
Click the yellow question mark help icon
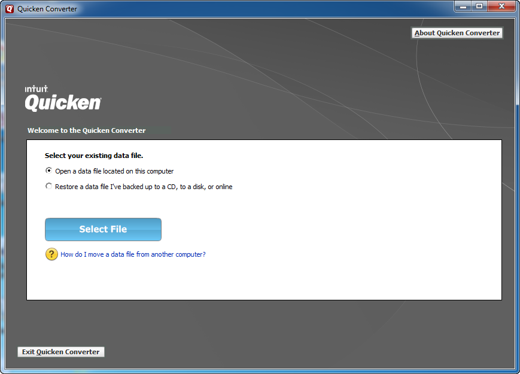pos(51,254)
